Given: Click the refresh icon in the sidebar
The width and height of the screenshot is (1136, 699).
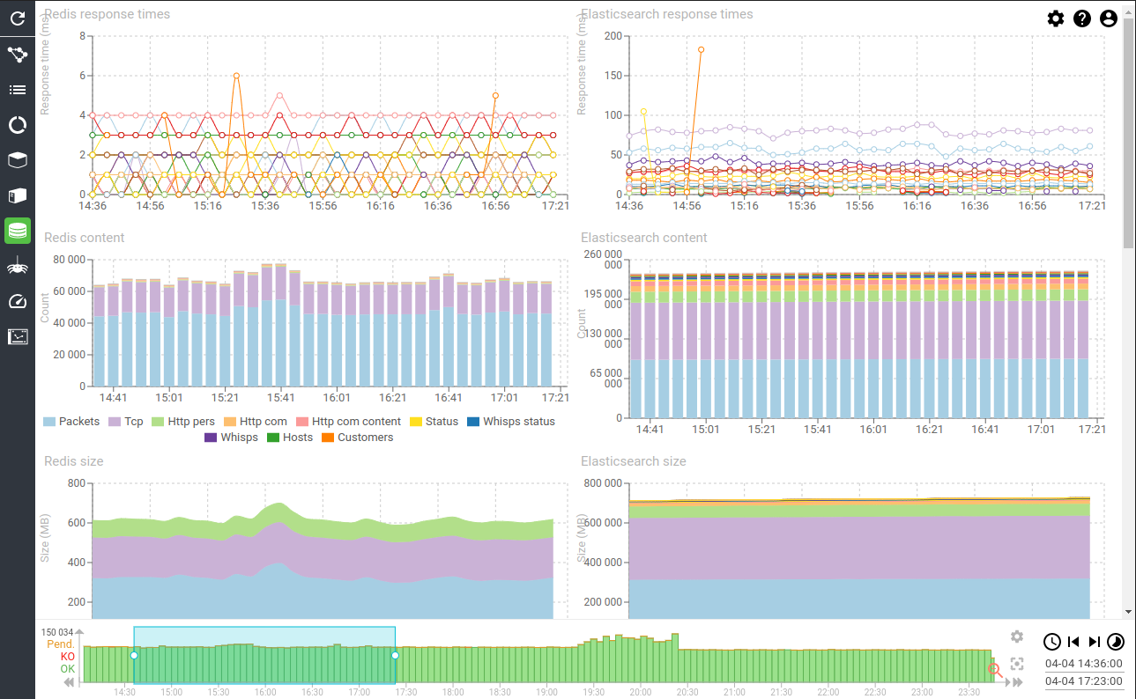Looking at the screenshot, I should tap(18, 18).
